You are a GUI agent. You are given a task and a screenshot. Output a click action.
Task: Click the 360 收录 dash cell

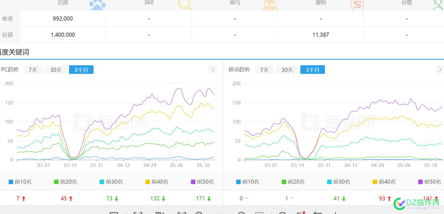149,18
